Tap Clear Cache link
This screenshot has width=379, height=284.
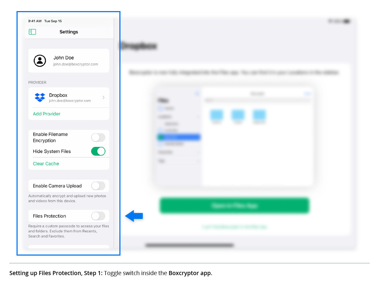(46, 164)
